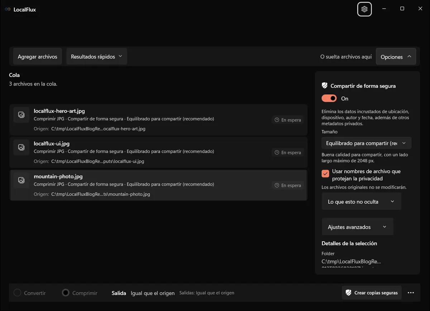Click image icon for localflux-hero-art.jpg
The image size is (430, 311).
(x=21, y=115)
